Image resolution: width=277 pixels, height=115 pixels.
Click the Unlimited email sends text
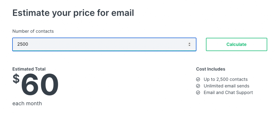click(x=226, y=86)
